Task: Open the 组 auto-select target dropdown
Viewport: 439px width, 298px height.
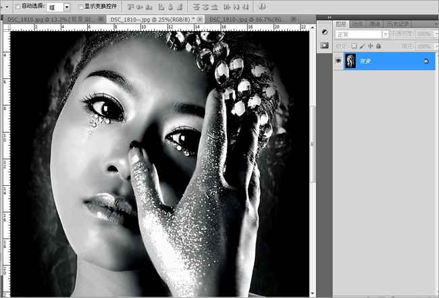Action: tap(67, 7)
